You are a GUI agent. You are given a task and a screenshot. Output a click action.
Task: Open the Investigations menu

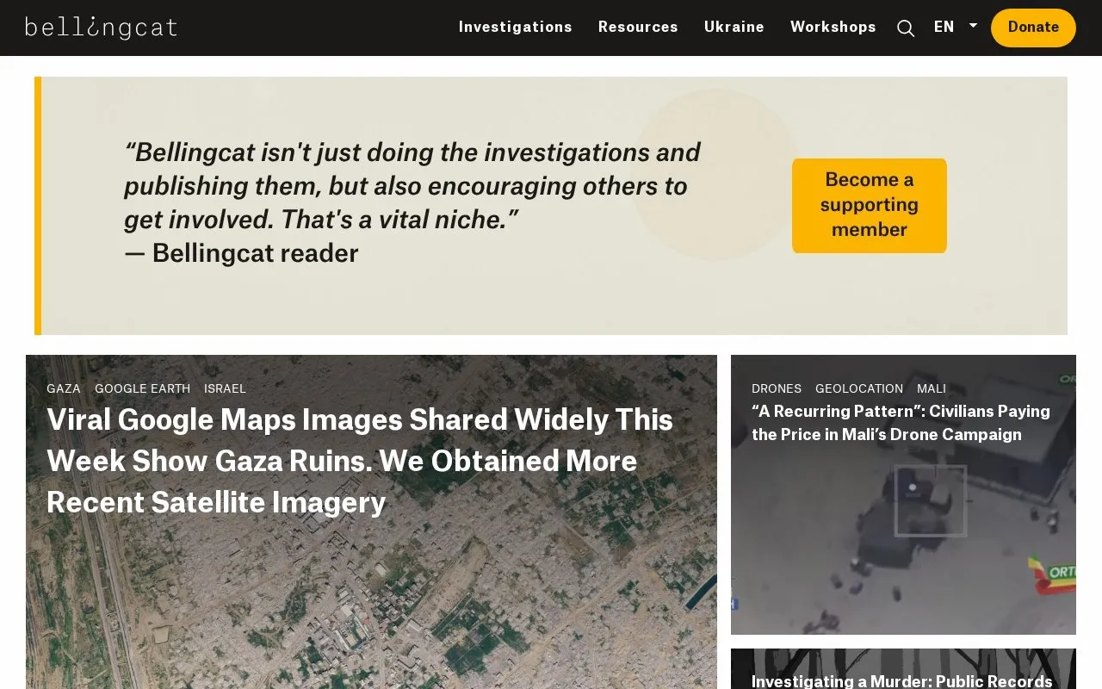coord(515,27)
